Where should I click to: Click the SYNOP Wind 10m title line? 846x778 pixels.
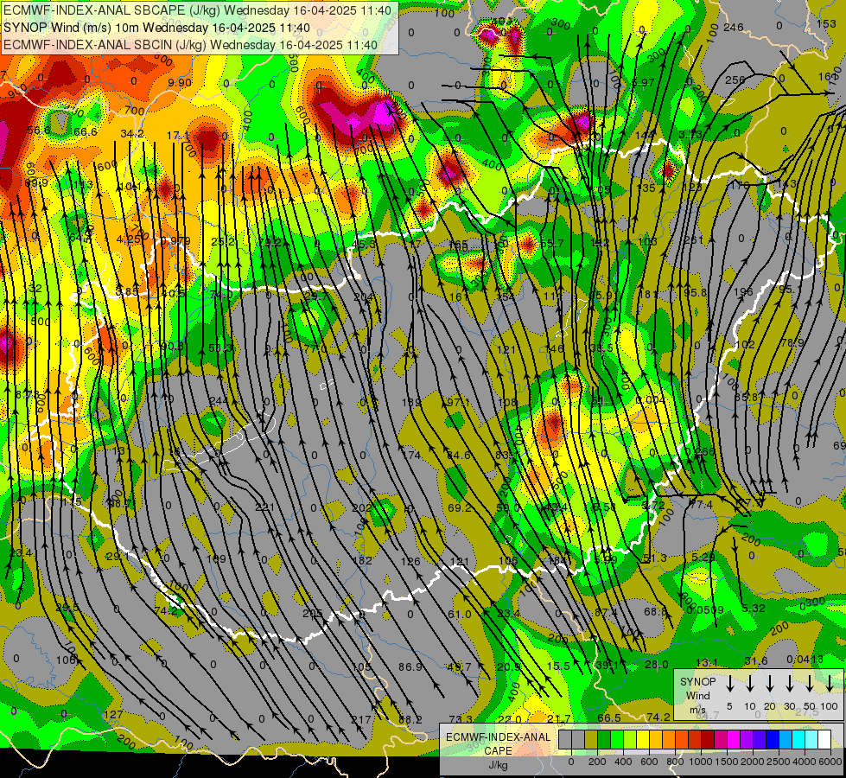(156, 28)
